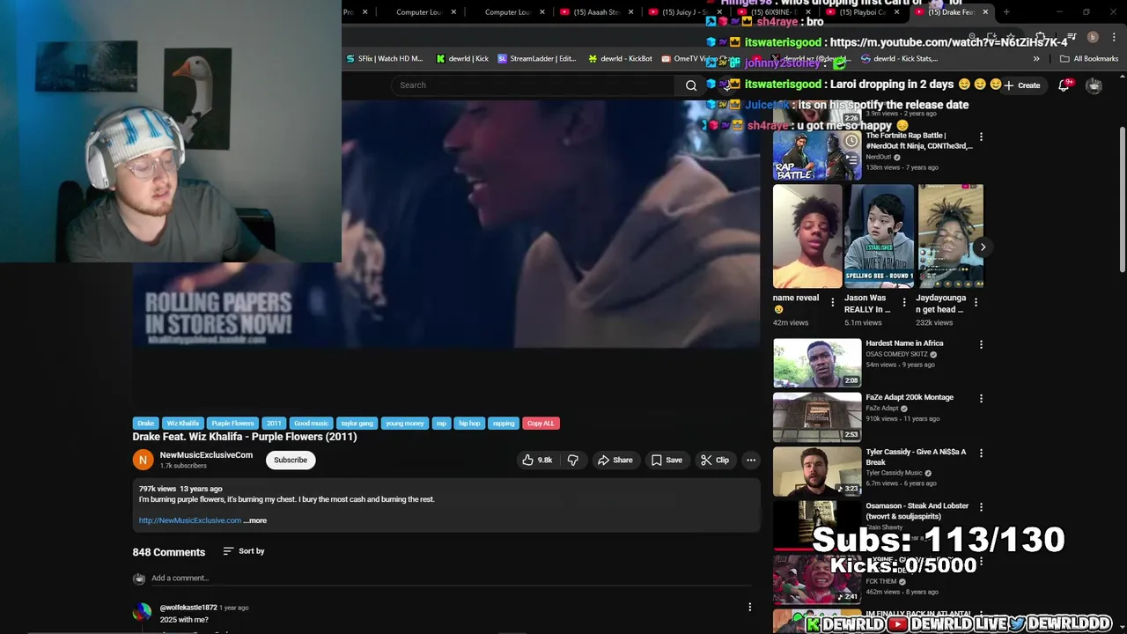Image resolution: width=1127 pixels, height=634 pixels.
Task: Click the page vertical scrollbar
Action: click(x=1122, y=200)
